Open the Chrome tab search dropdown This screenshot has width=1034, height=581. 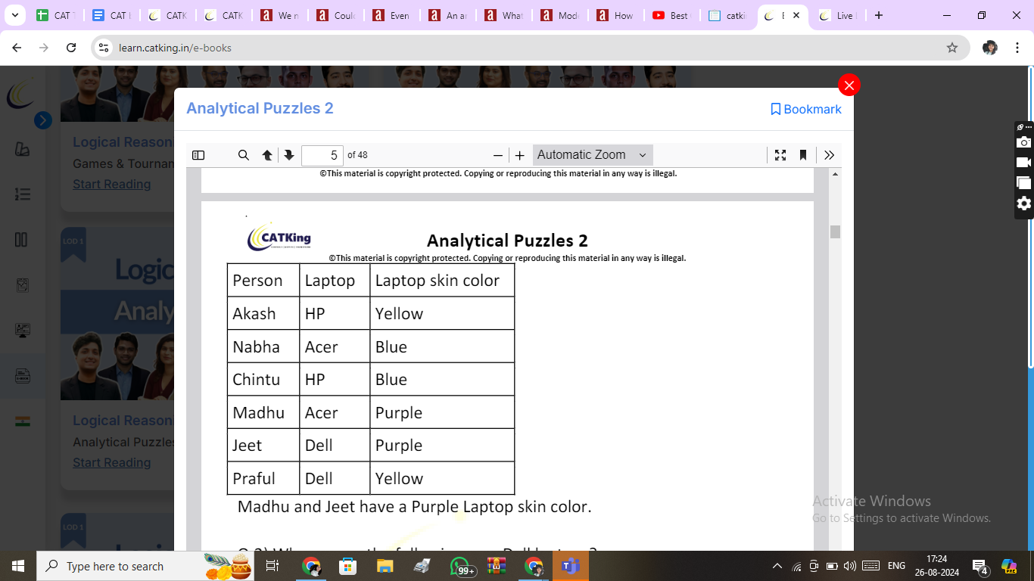[14, 15]
